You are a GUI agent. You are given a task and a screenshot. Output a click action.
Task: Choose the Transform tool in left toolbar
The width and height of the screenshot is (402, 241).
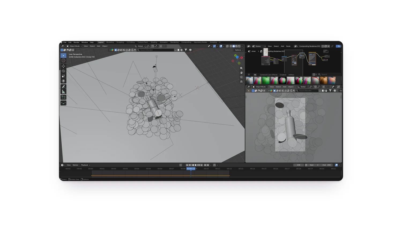(x=63, y=81)
